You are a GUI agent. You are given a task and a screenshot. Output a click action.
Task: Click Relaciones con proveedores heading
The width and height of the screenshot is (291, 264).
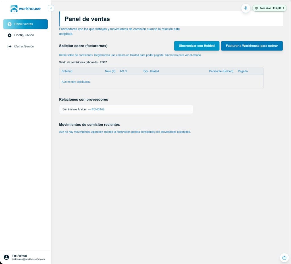[84, 100]
